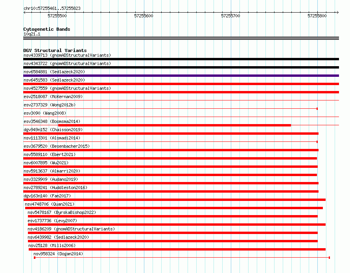The image size is (350, 273).
Task: Open variant nsv4527559 label
Action: pos(67,88)
